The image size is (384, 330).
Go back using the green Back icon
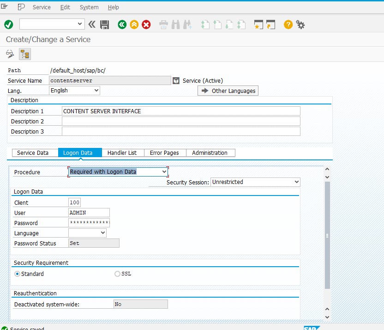coord(122,24)
